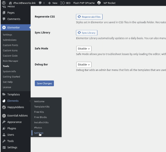Click the Regenerate Files button
This screenshot has width=166, height=152.
[x=89, y=17]
